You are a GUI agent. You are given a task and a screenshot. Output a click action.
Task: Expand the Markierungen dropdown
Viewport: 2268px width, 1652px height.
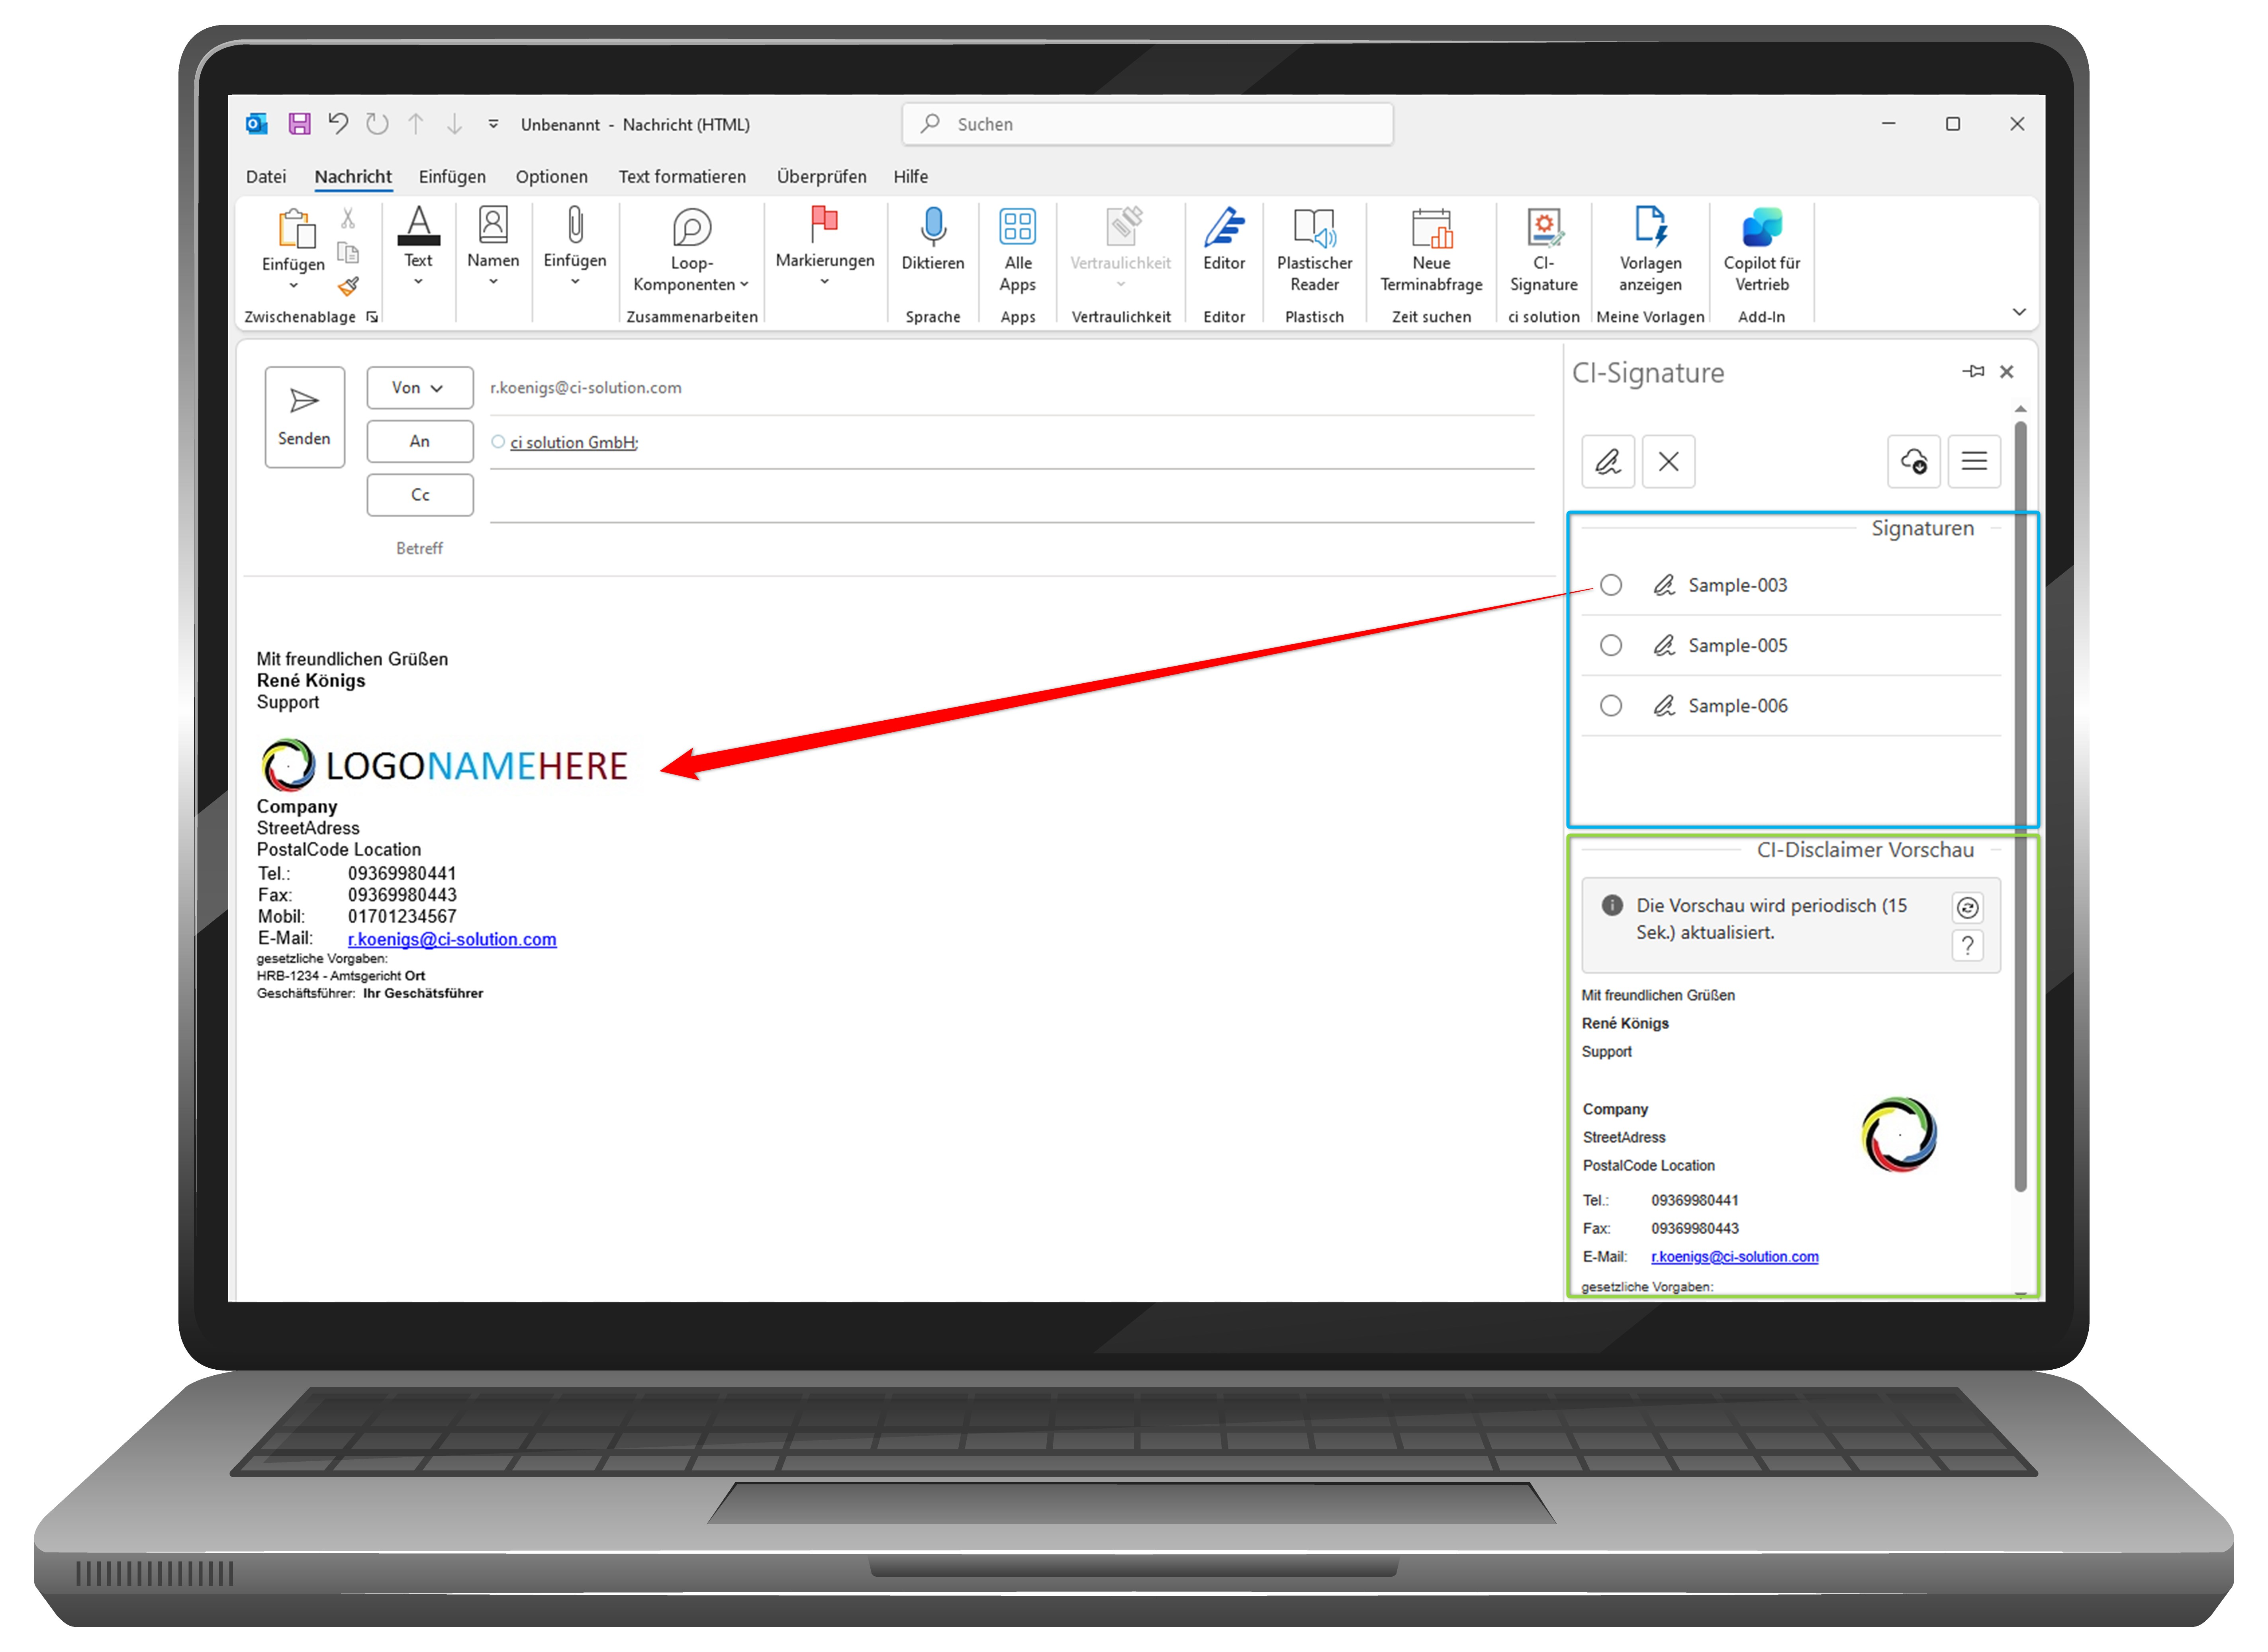click(x=825, y=282)
